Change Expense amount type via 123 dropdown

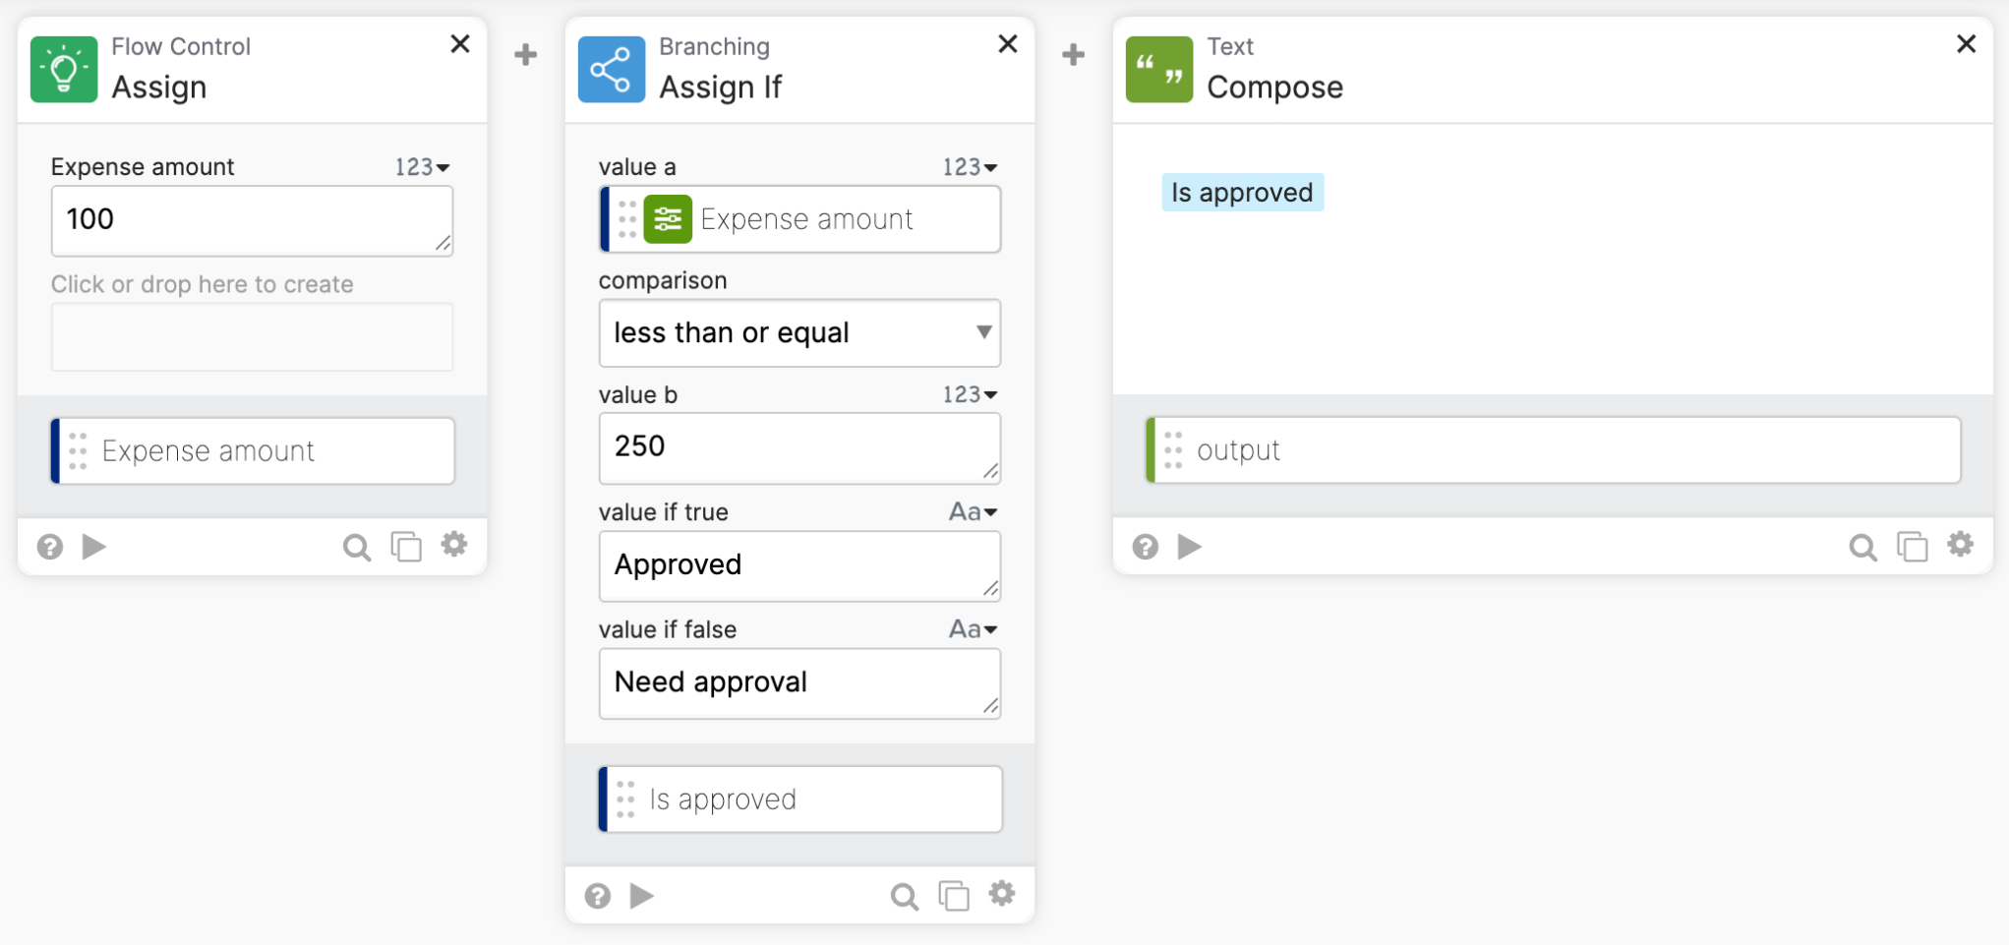[x=423, y=167]
